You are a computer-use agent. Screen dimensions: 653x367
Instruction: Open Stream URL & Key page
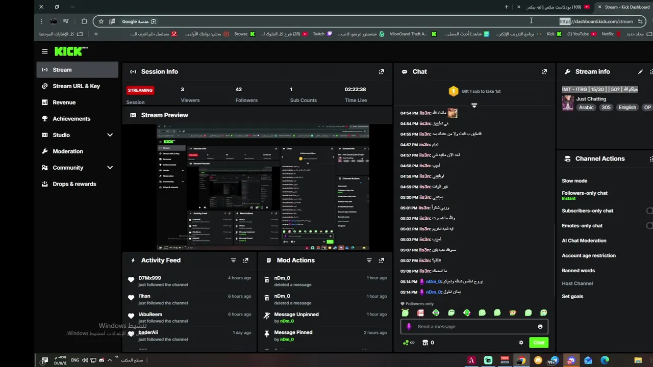pyautogui.click(x=78, y=86)
